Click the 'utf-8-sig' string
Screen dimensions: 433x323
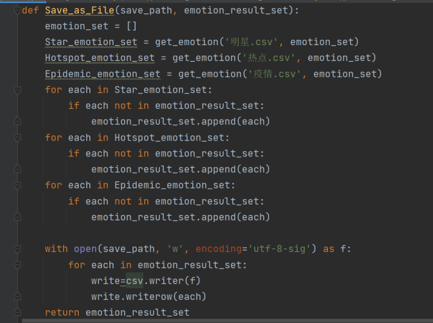click(x=279, y=249)
